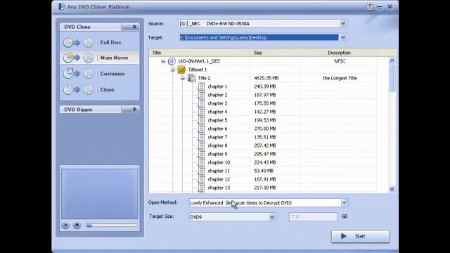Click the chapter list vertical scrollbar thumb
The width and height of the screenshot is (450, 253).
point(392,78)
